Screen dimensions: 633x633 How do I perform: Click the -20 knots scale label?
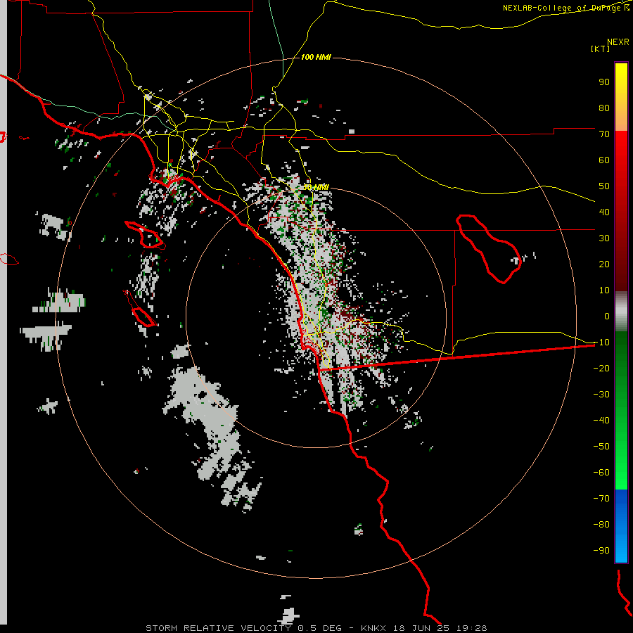point(601,368)
